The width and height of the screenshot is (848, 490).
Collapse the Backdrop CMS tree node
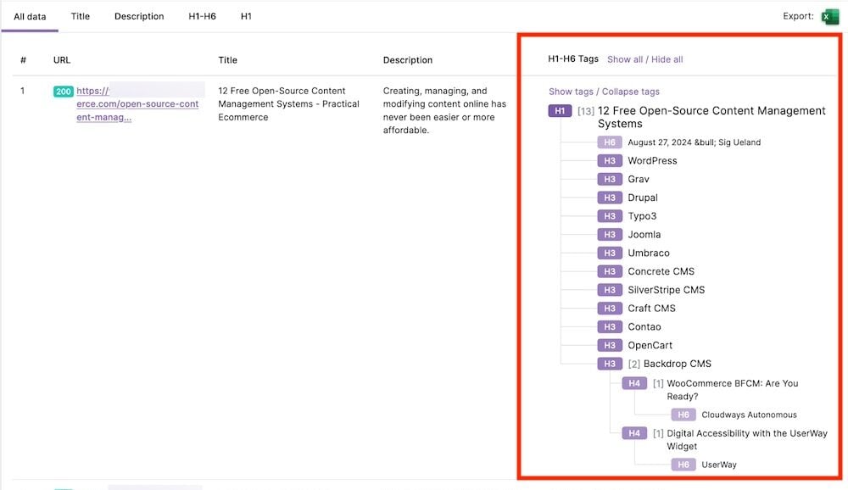(633, 365)
